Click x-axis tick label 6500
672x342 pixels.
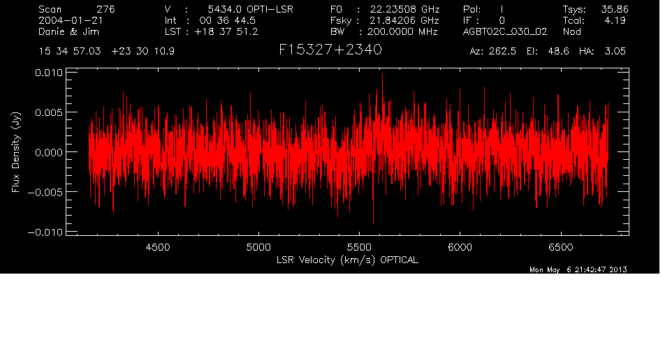coord(560,247)
